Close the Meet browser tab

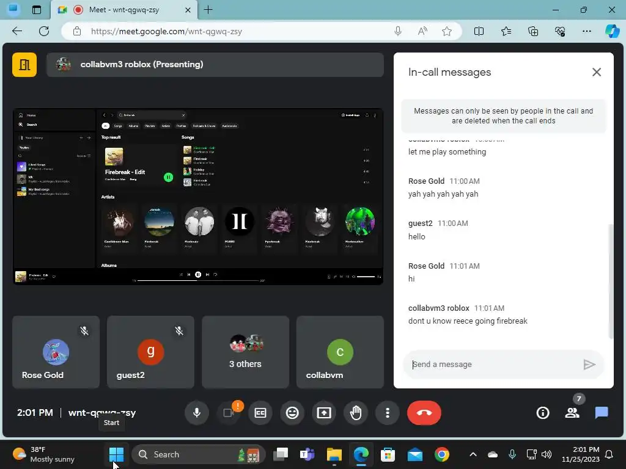pyautogui.click(x=188, y=10)
